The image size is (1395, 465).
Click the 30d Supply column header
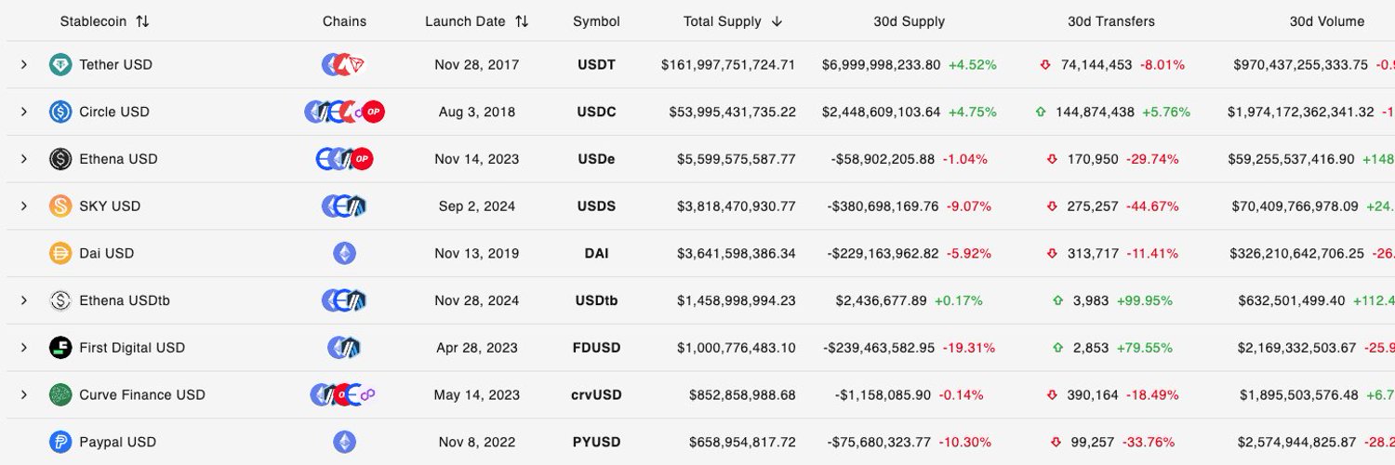909,21
